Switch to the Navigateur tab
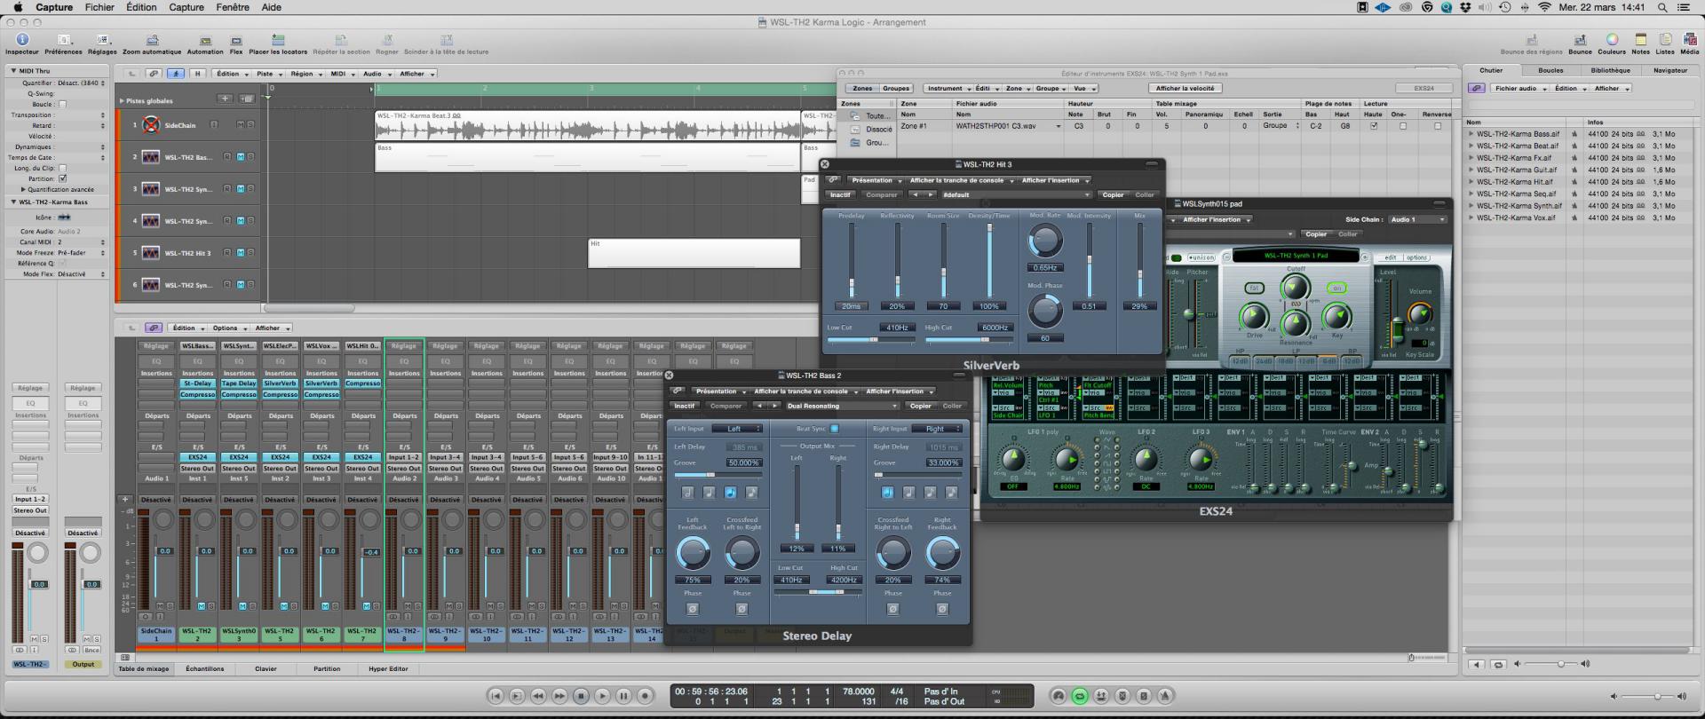1705x719 pixels. (x=1670, y=70)
